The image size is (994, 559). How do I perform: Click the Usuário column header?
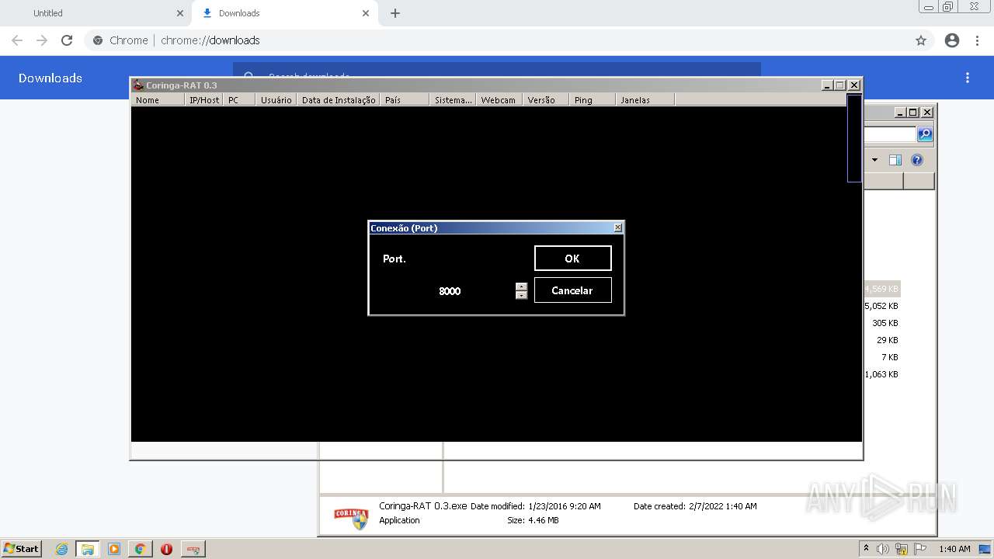(276, 100)
